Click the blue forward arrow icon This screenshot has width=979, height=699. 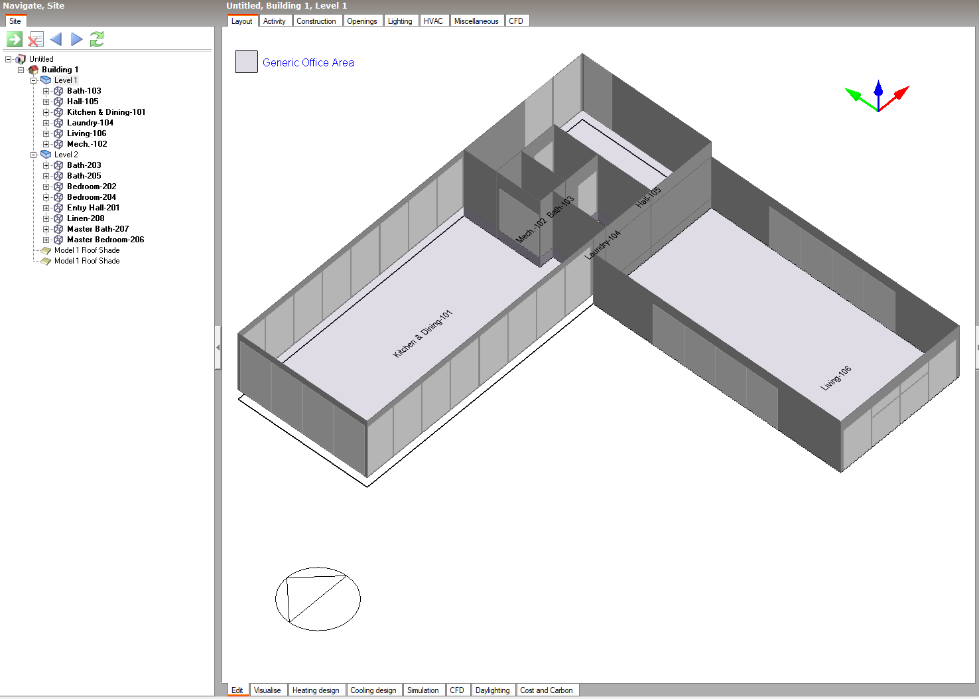(76, 40)
